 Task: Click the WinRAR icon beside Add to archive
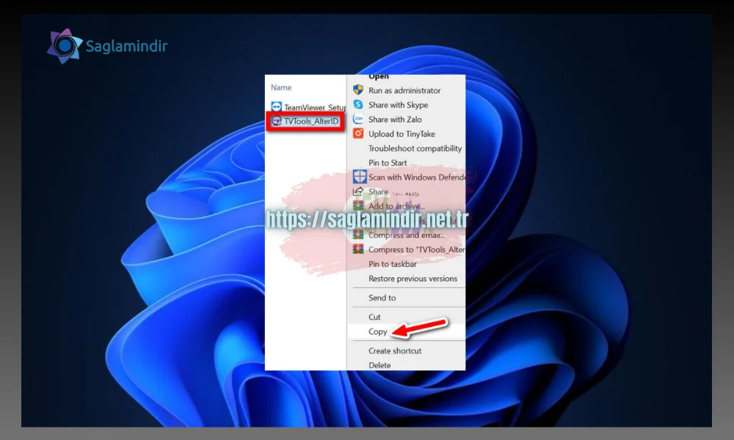click(x=358, y=206)
